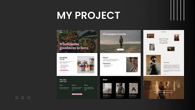
Task: Select the mason jars breakfast photo
Action: click(86, 65)
